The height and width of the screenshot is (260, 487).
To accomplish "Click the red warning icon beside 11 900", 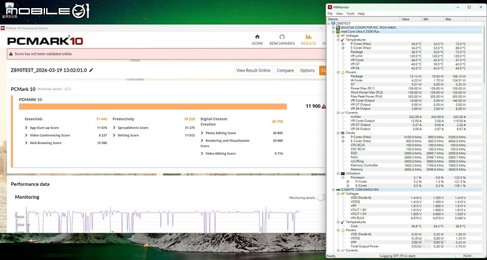I will pos(323,107).
